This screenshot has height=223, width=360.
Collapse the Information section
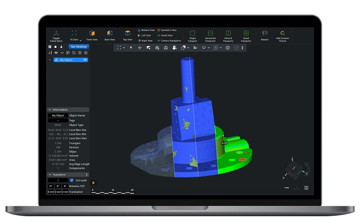click(50, 110)
